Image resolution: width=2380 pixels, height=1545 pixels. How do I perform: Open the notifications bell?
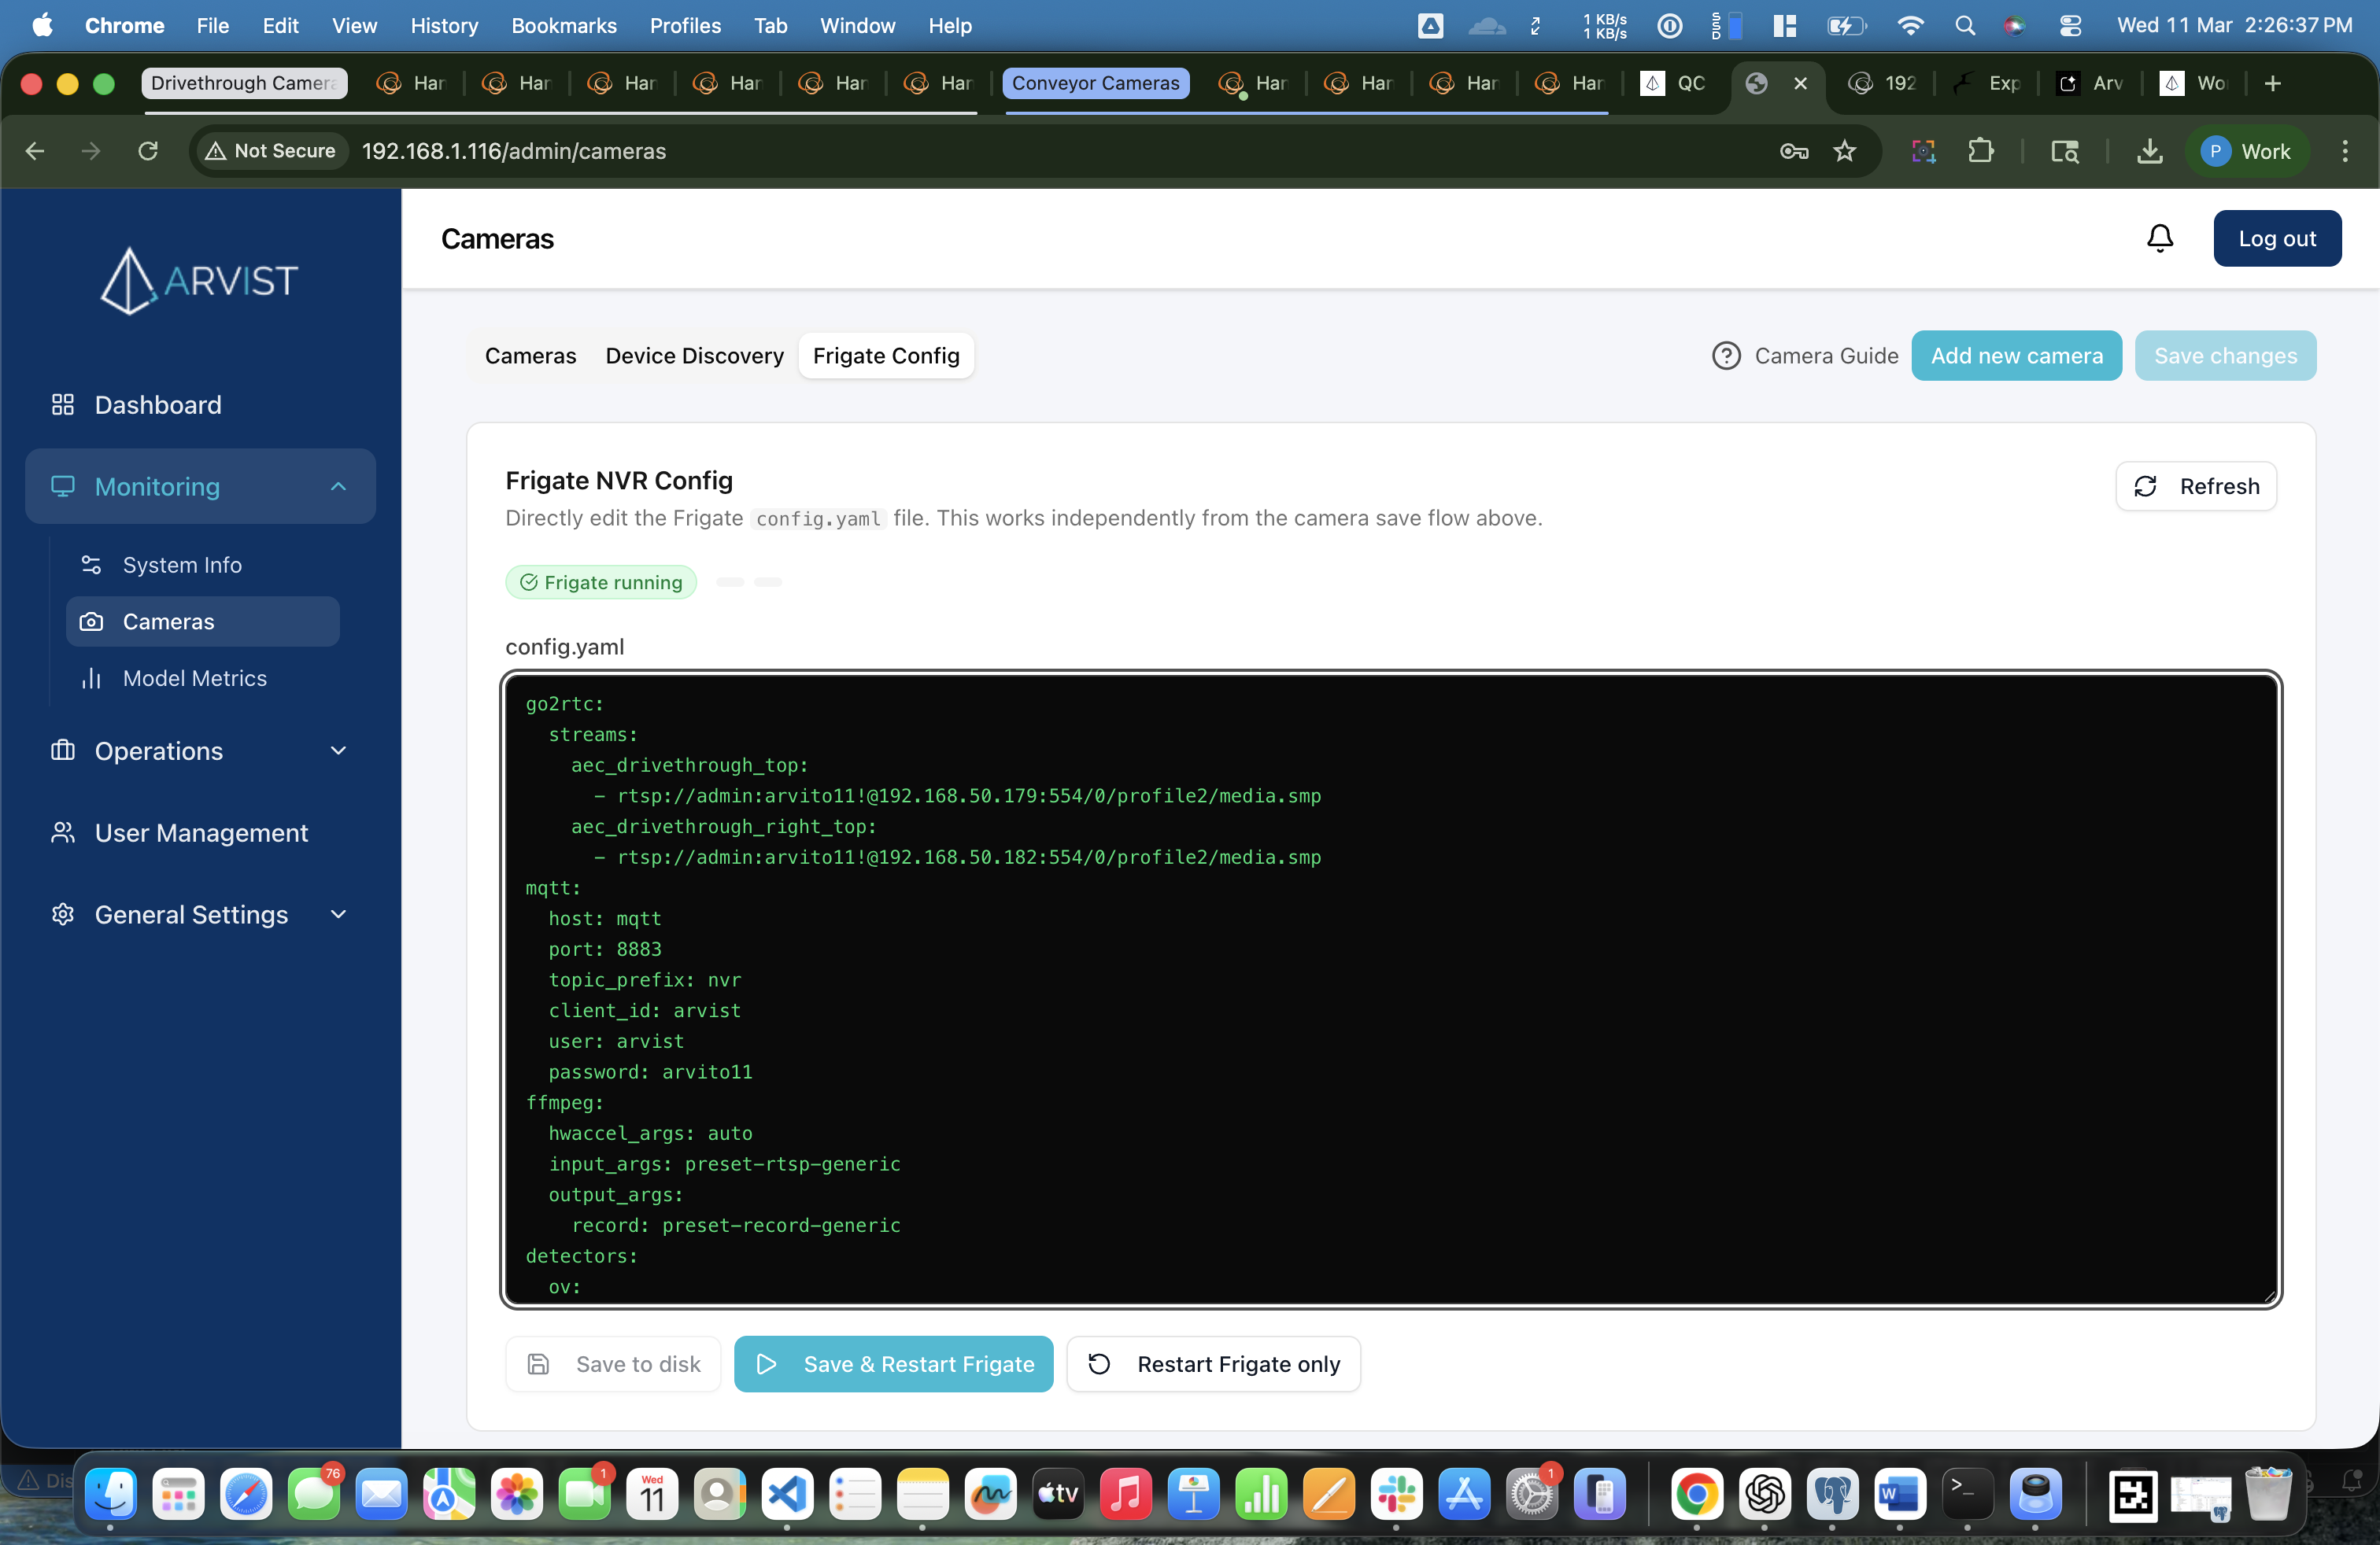coord(2159,238)
